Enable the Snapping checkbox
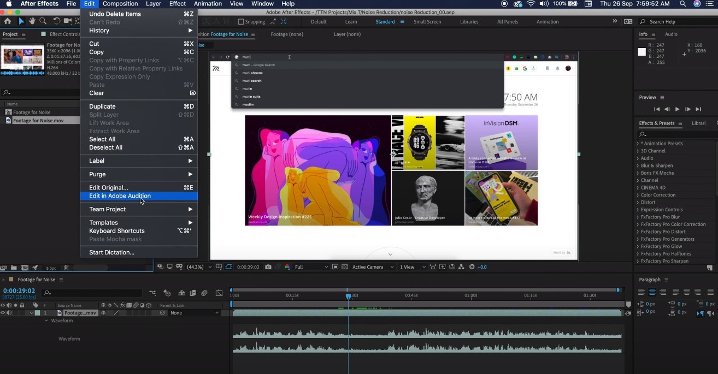 [x=241, y=22]
